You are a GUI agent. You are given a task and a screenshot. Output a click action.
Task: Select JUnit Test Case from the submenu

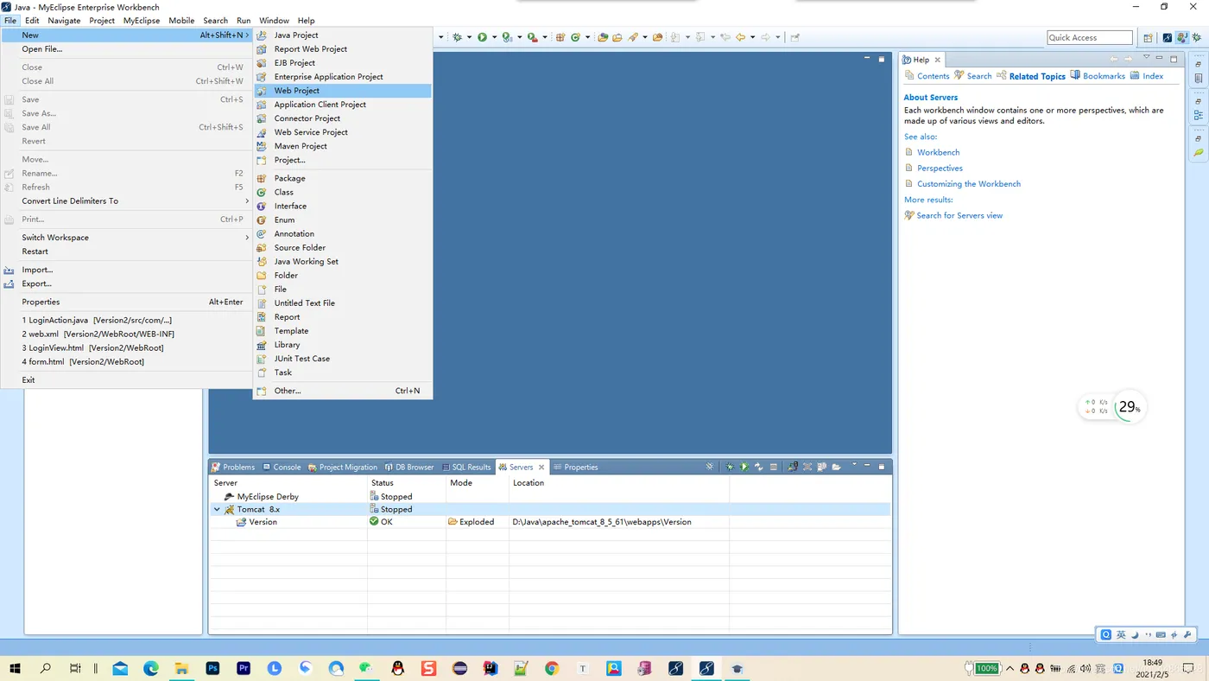coord(343,359)
